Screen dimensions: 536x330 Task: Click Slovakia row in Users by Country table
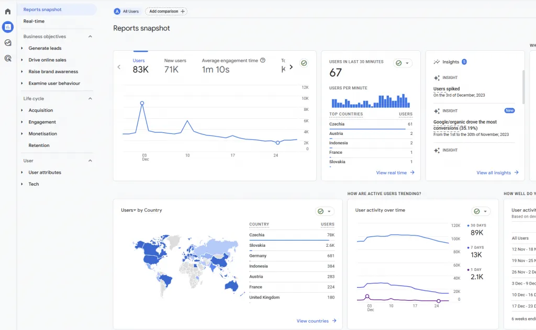coord(292,245)
